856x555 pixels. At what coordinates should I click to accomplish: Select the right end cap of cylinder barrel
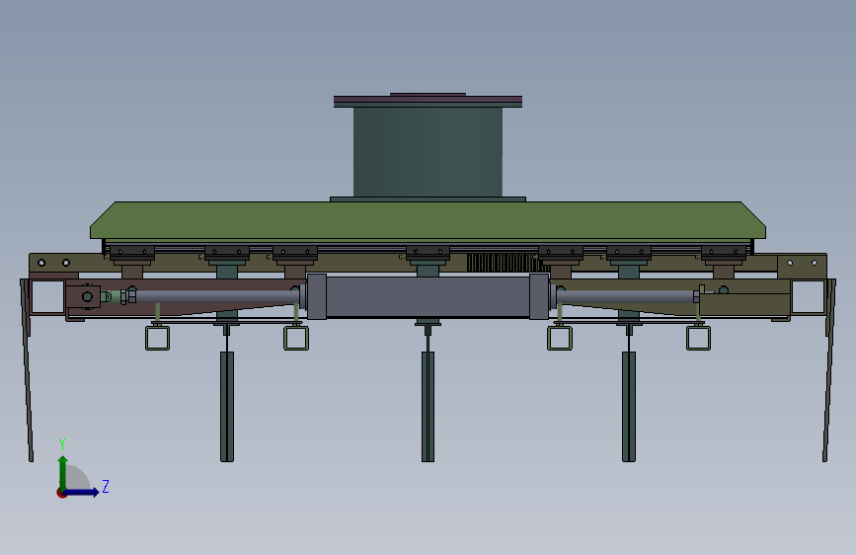point(539,296)
